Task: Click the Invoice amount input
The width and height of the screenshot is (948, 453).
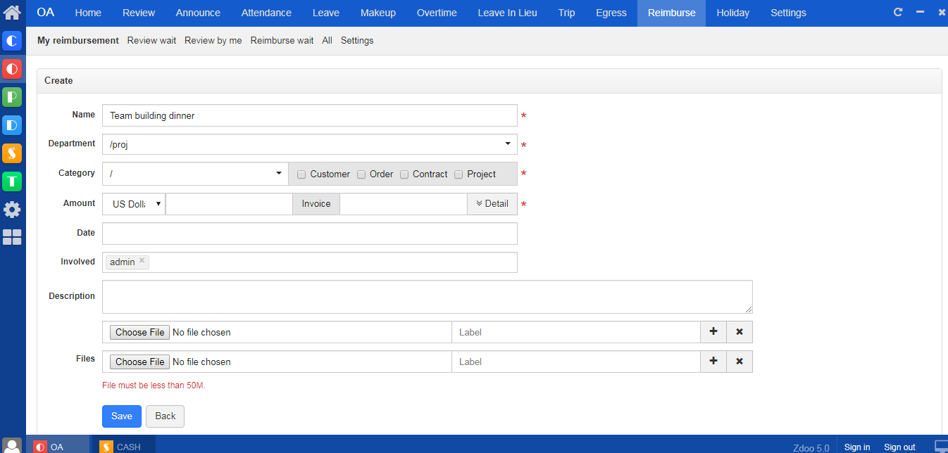Action: click(404, 204)
